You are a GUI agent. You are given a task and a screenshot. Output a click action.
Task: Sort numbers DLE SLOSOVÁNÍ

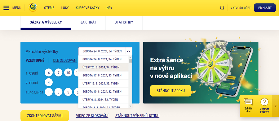(x=65, y=60)
